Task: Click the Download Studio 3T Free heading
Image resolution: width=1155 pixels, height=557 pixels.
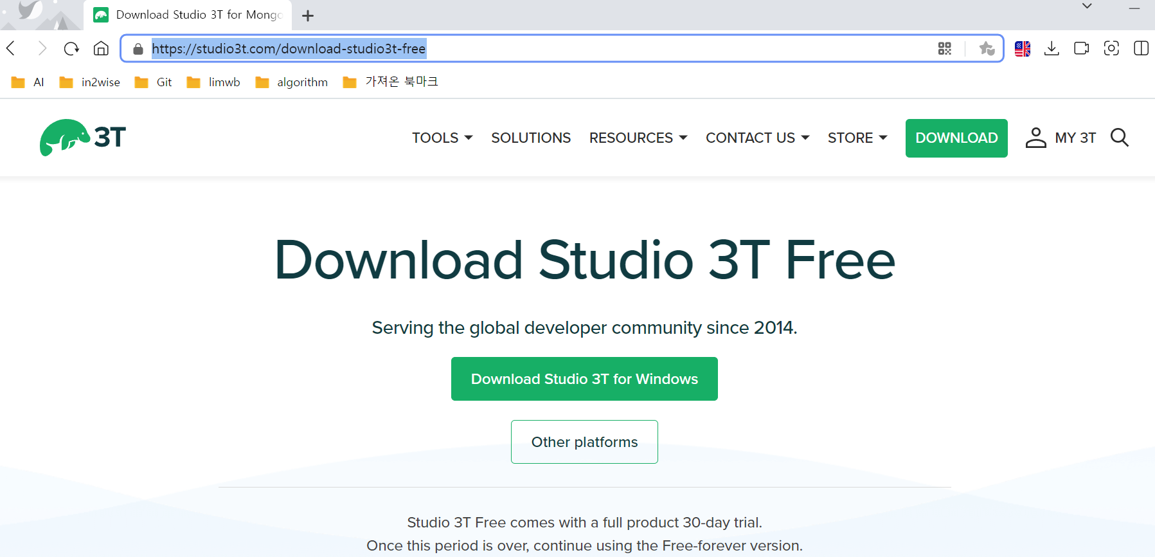Action: (x=584, y=260)
